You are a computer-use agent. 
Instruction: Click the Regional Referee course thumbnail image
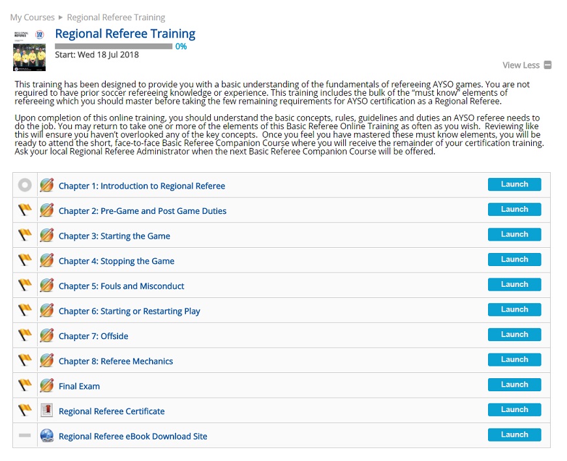pyautogui.click(x=29, y=50)
